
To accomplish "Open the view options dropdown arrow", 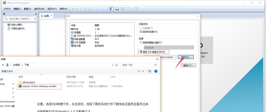I will [x=143, y=71].
